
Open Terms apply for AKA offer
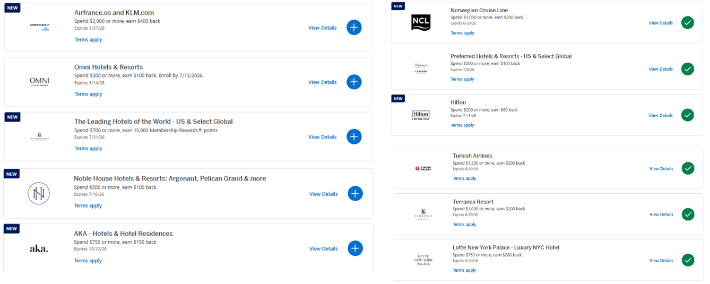pyautogui.click(x=88, y=261)
